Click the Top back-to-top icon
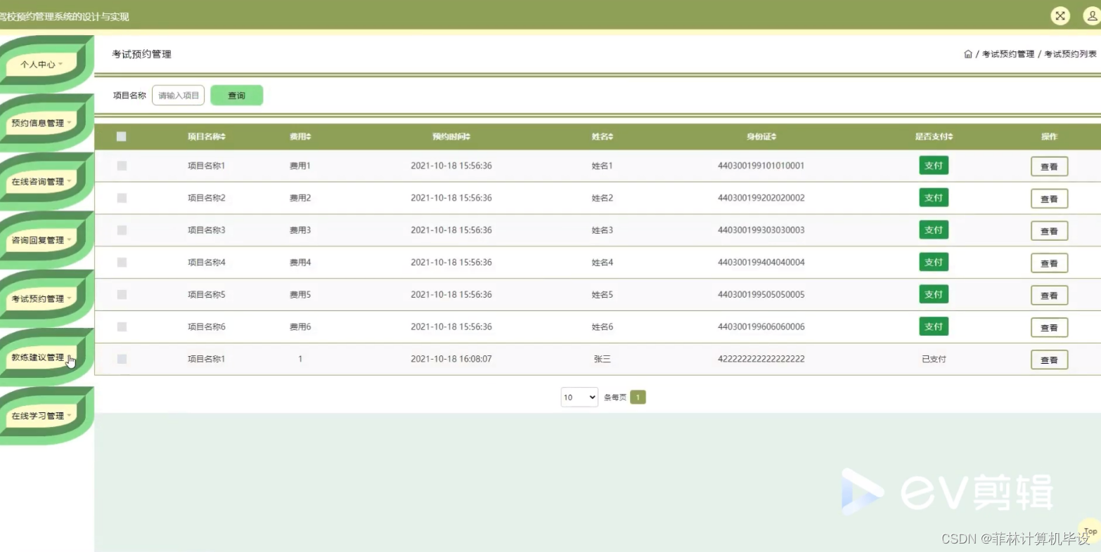Image resolution: width=1101 pixels, height=552 pixels. click(1089, 530)
